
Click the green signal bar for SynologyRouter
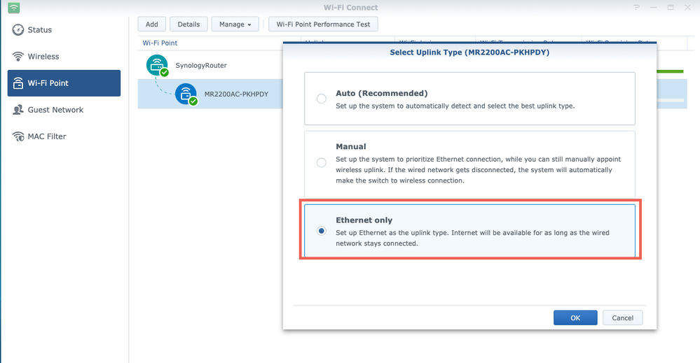coord(670,71)
